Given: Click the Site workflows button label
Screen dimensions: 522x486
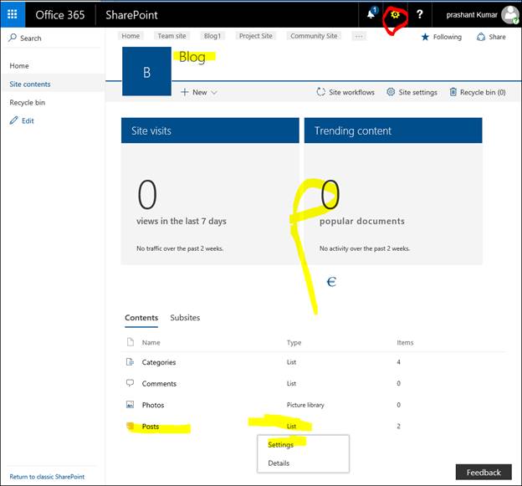Looking at the screenshot, I should click(351, 92).
